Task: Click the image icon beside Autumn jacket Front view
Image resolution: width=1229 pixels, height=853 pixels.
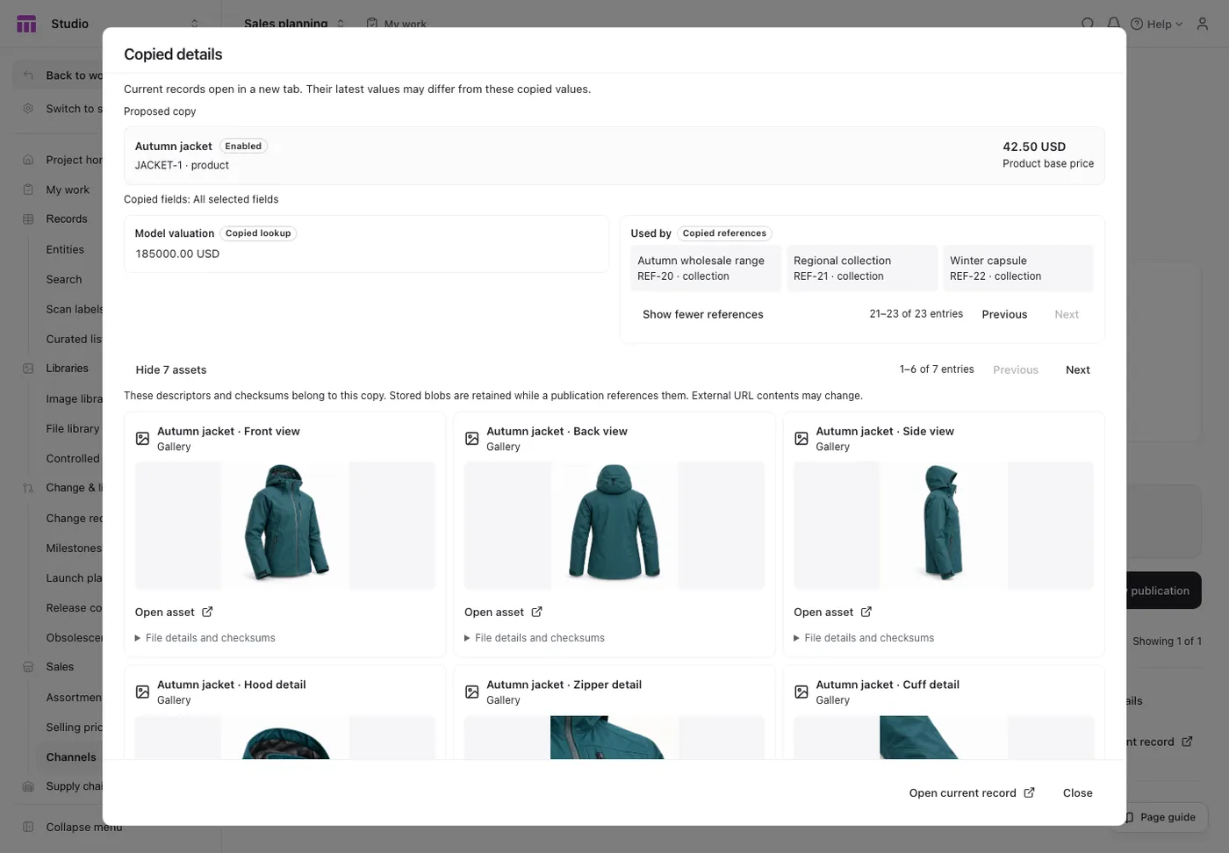Action: click(142, 439)
